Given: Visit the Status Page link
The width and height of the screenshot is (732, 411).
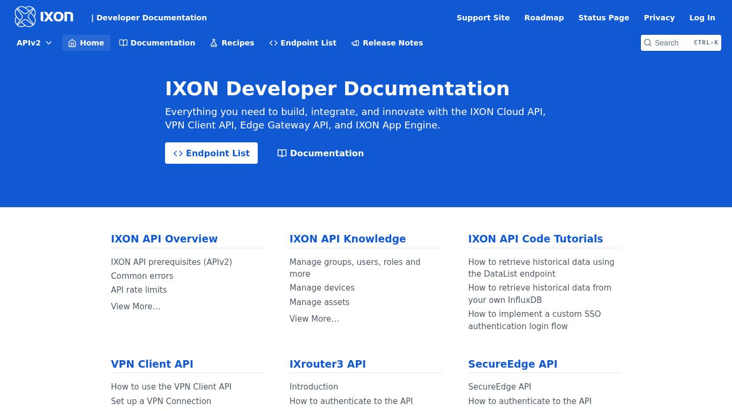Looking at the screenshot, I should 604,18.
